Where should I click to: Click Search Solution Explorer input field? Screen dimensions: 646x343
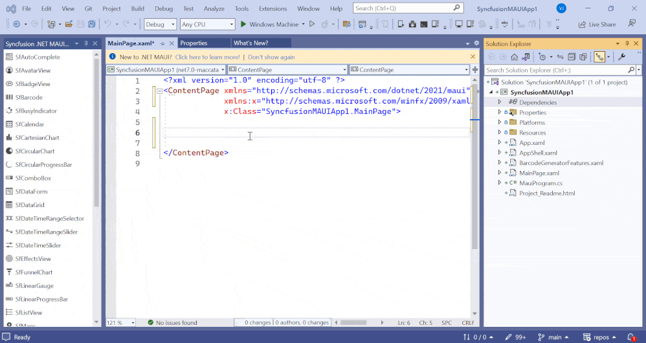[560, 70]
